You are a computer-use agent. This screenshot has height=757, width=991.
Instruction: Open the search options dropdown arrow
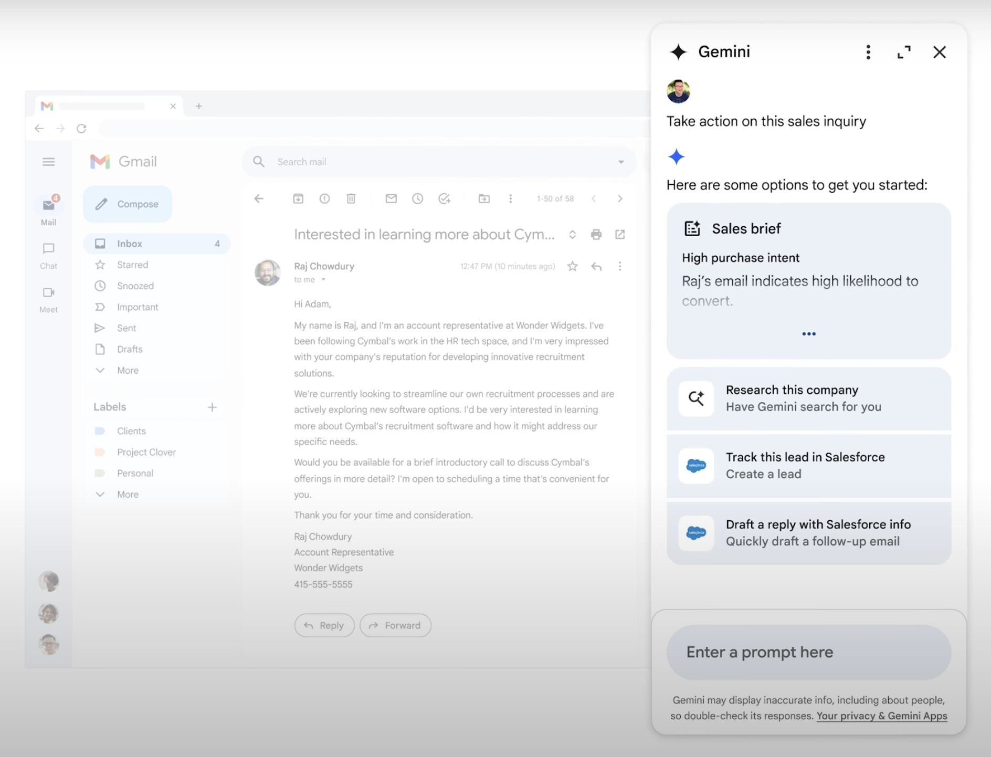[x=621, y=162]
